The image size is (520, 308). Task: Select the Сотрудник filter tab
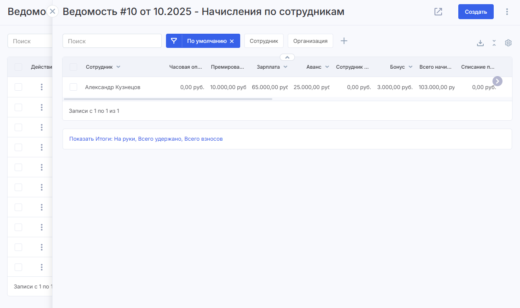[264, 41]
